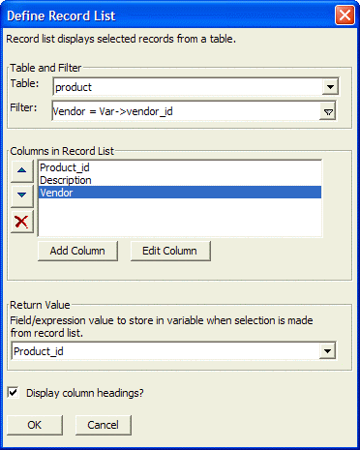
Task: Focus the Filter expression text field
Action: [186, 111]
